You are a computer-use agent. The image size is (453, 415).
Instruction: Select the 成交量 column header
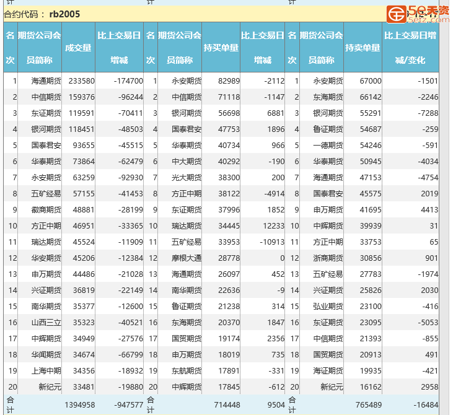78,48
